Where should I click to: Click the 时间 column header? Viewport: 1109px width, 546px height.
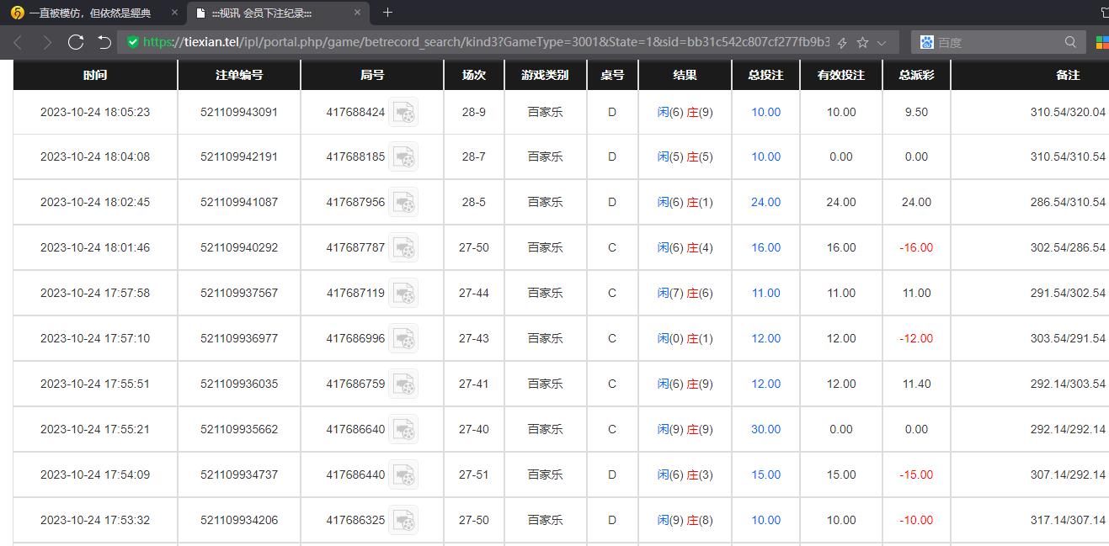(95, 75)
